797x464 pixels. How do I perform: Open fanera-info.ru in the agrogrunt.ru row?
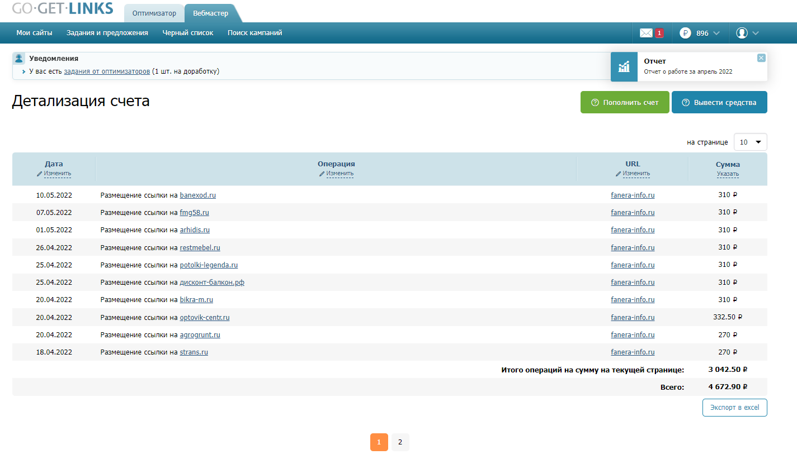pyautogui.click(x=633, y=335)
